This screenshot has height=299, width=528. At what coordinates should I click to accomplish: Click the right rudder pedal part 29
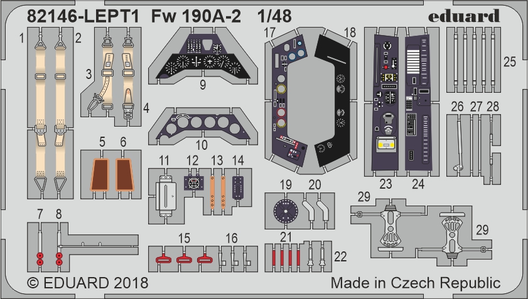pos(452,237)
